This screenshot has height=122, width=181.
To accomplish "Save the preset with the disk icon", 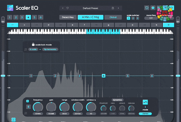I will point(113,8).
